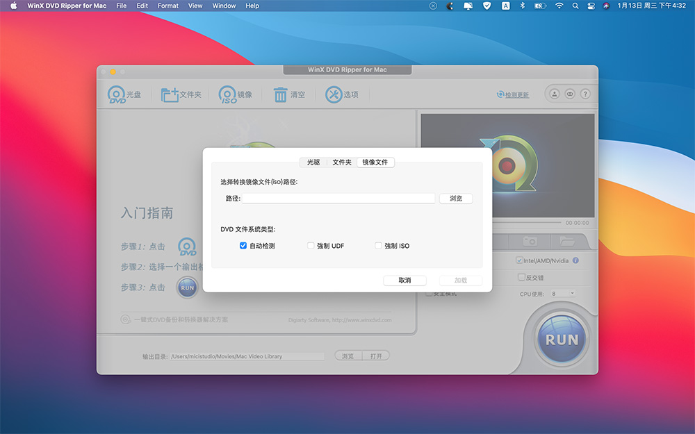Click the Bluetooth icon in menu bar
Image resolution: width=695 pixels, height=434 pixels.
522,6
